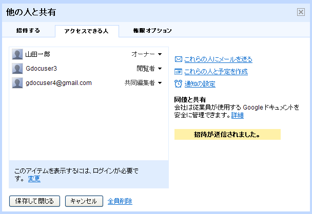
Task: Click the alarm clock notification icon
Action: click(x=179, y=84)
